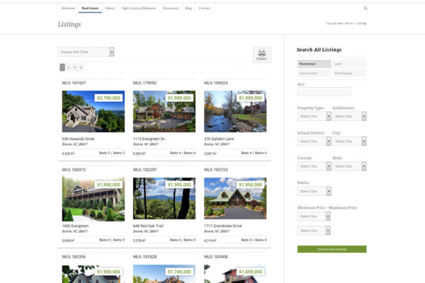425x283 pixels.
Task: Open the Contact menu item
Action: click(x=204, y=8)
